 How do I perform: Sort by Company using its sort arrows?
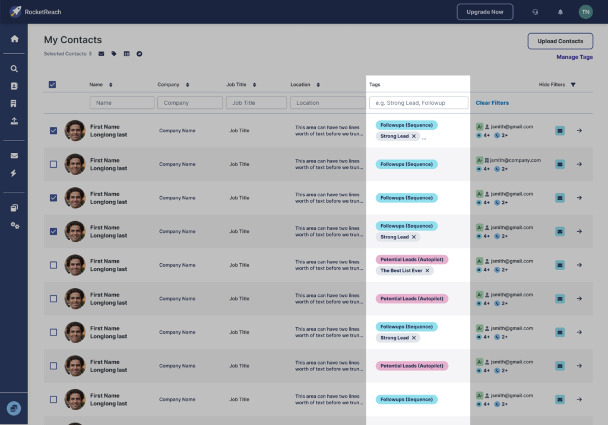click(188, 85)
